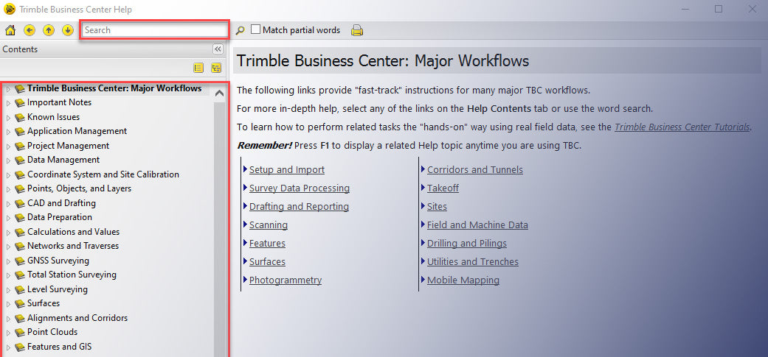The image size is (768, 357).
Task: Click the contents scrollbar up arrow
Action: coord(220,93)
